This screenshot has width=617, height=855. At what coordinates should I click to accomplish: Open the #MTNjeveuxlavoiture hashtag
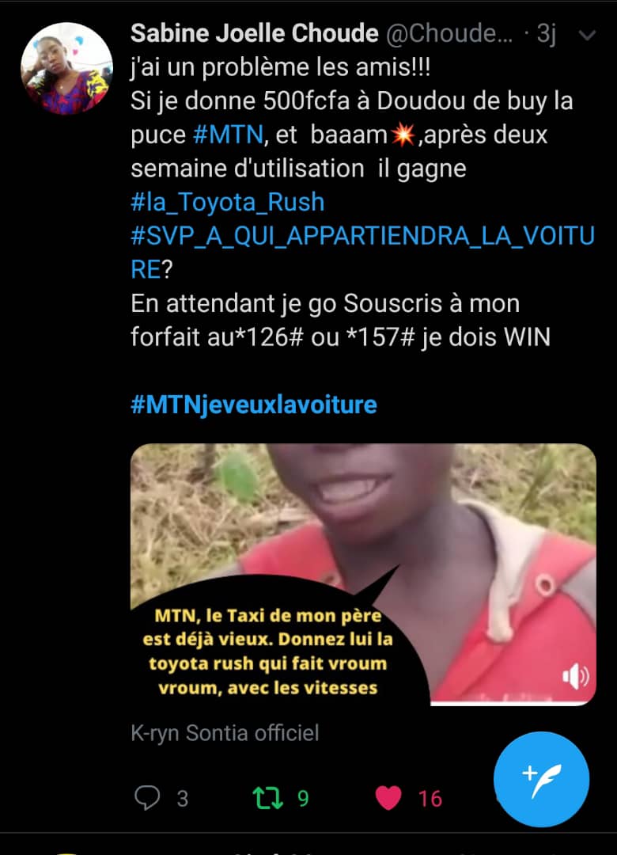click(x=254, y=405)
